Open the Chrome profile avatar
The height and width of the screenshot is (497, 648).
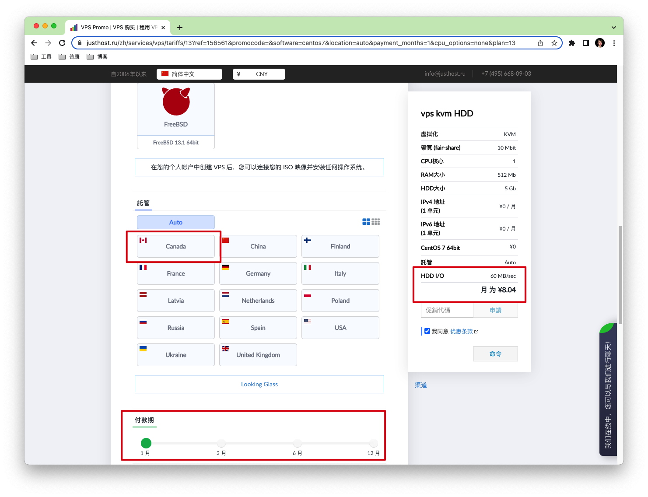599,43
